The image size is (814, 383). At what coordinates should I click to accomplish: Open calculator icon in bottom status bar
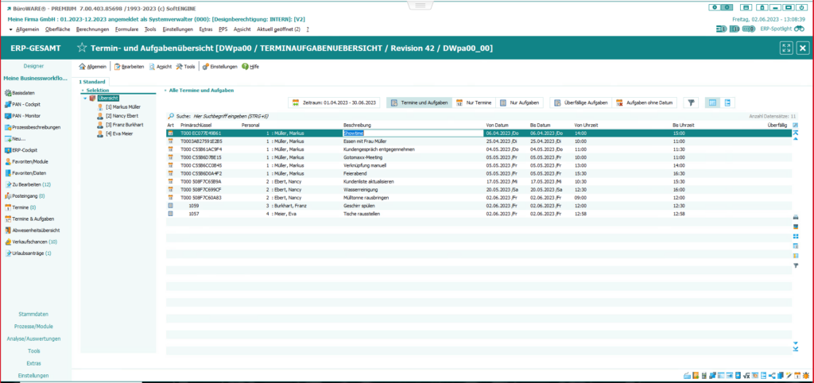tap(704, 375)
